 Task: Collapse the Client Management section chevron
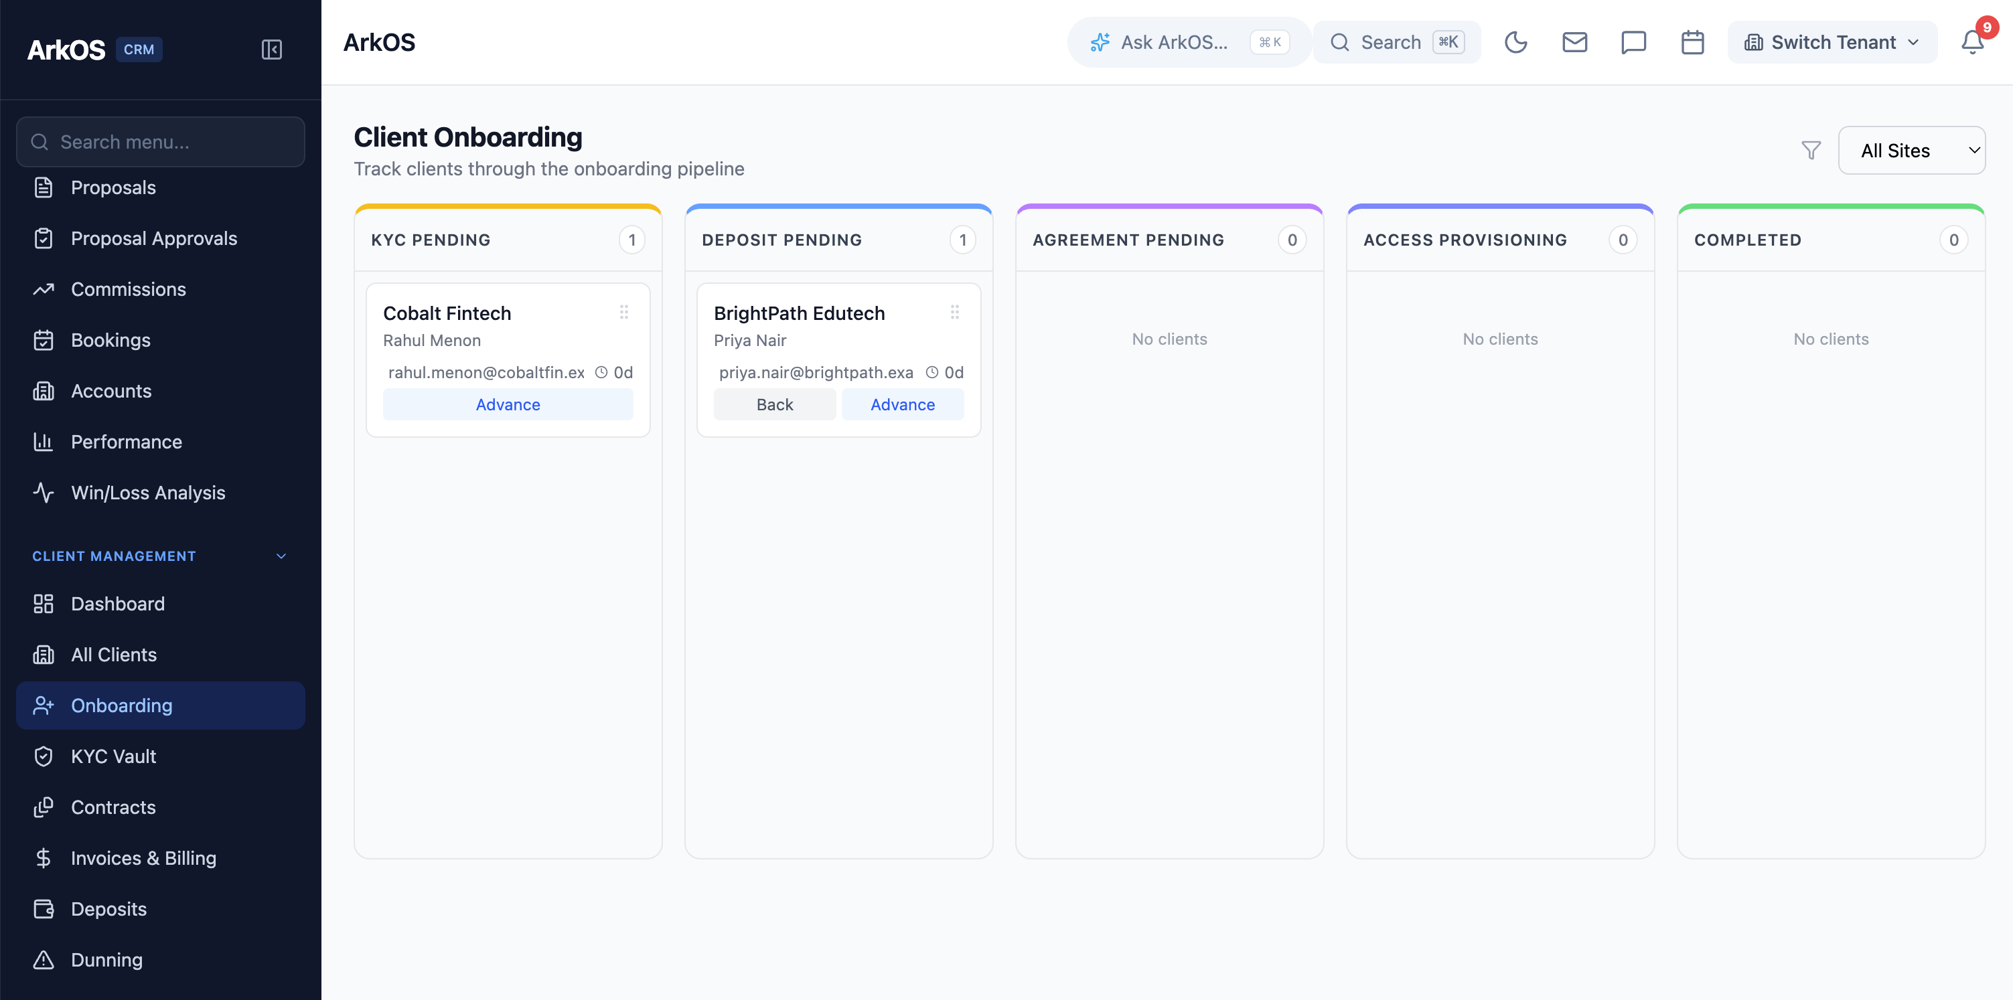tap(281, 556)
